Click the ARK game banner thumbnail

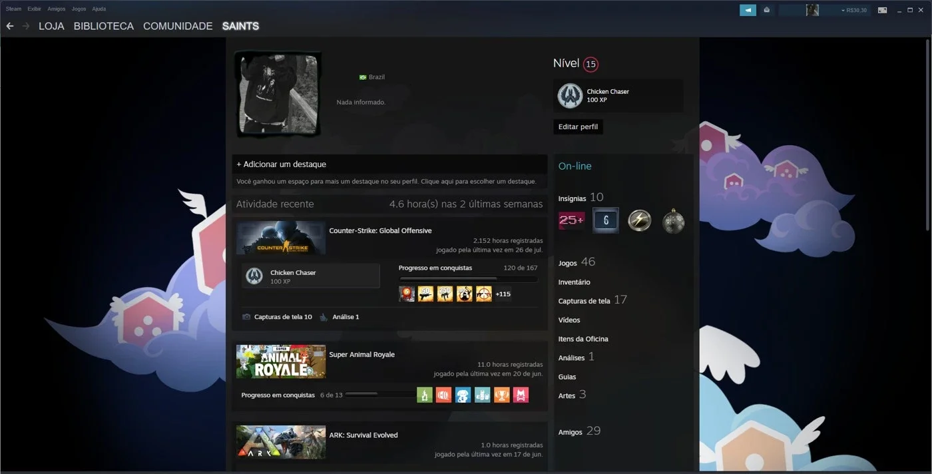click(x=281, y=442)
